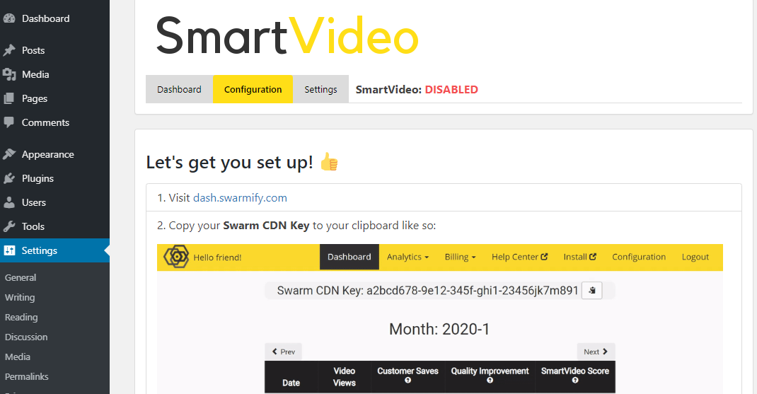Click the Date column header
This screenshot has width=757, height=394.
[291, 383]
